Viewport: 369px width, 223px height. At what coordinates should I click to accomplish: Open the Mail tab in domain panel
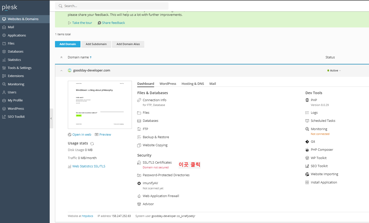click(213, 84)
